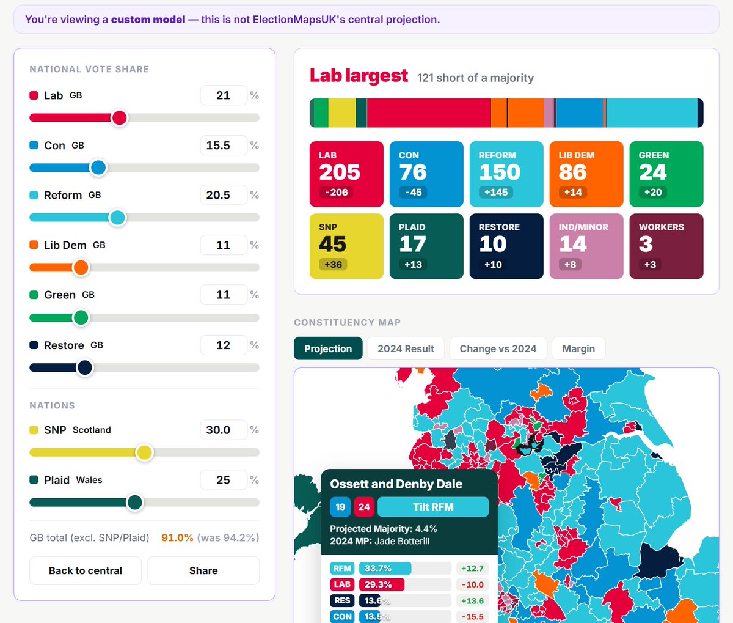This screenshot has width=733, height=623.
Task: Click the 121 short of a majority text
Action: click(x=475, y=78)
